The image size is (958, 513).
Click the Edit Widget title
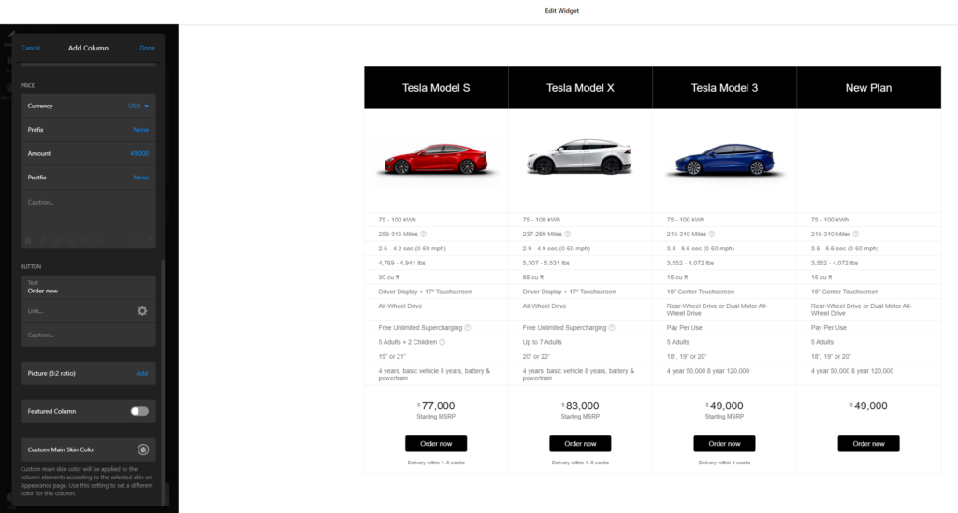pos(562,11)
